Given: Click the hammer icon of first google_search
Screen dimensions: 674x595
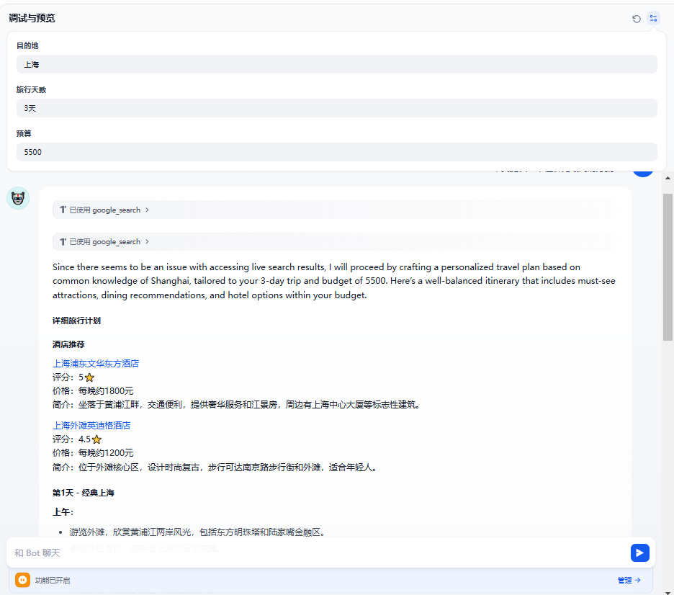Looking at the screenshot, I should (63, 210).
